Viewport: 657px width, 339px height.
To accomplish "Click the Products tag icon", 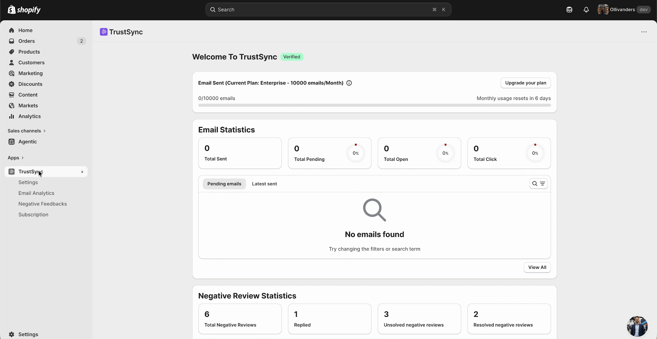I will (12, 52).
